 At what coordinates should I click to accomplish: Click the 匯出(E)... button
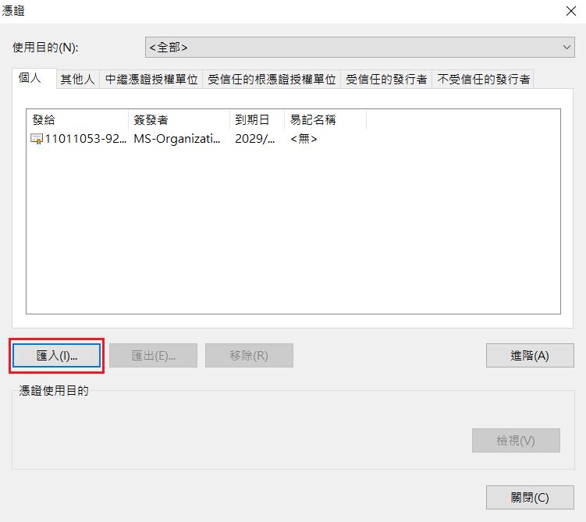tap(153, 356)
